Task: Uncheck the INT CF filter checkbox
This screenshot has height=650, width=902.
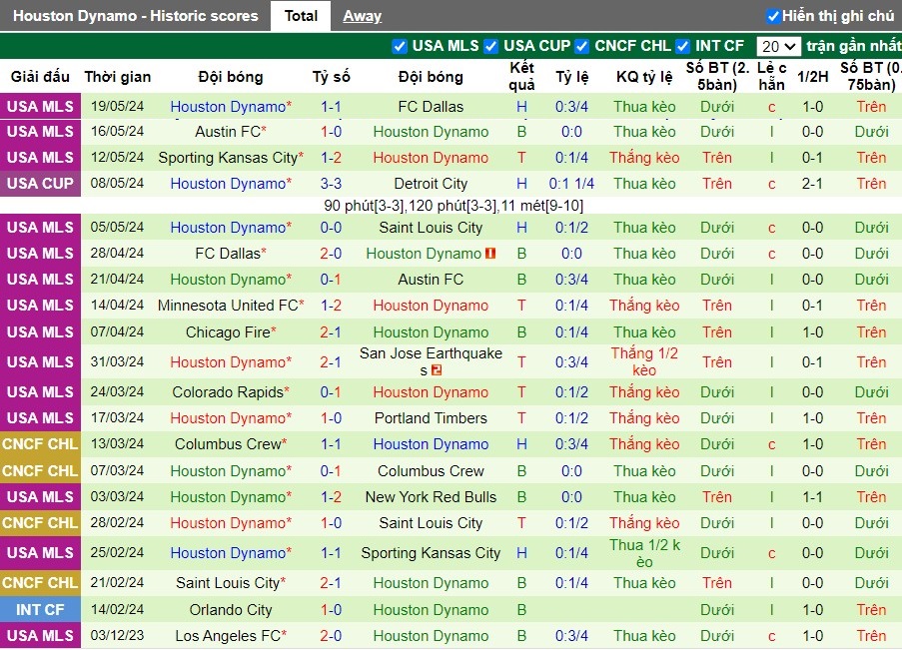Action: point(683,46)
